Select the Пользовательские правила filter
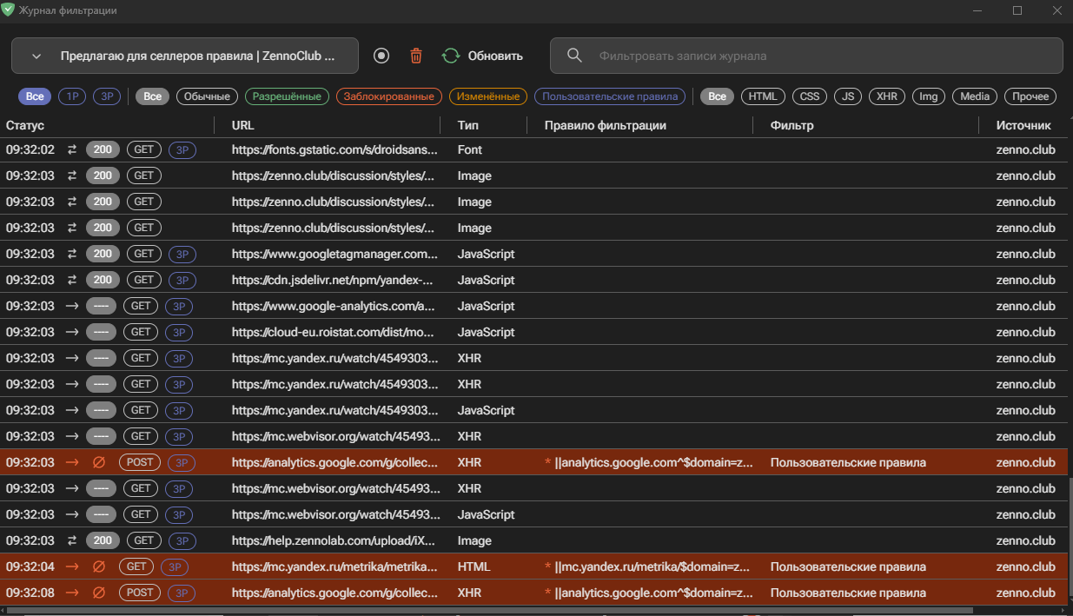The height and width of the screenshot is (616, 1073). [x=609, y=96]
